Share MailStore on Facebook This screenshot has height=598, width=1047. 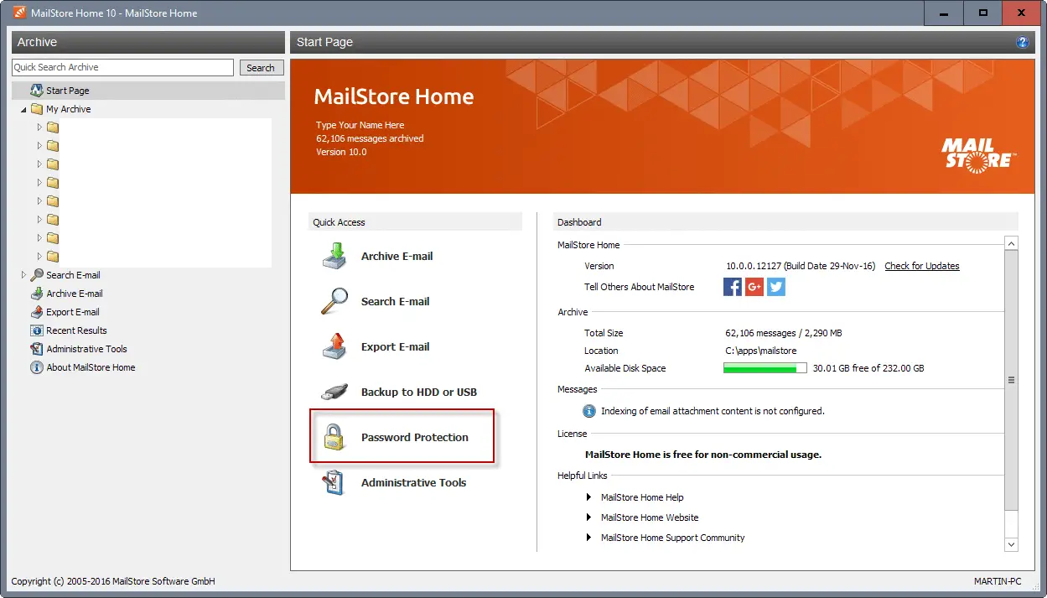point(733,287)
